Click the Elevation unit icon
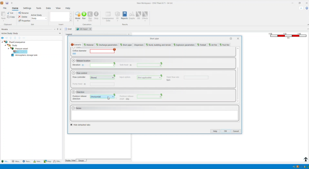The image size is (309, 169). (x=83, y=65)
